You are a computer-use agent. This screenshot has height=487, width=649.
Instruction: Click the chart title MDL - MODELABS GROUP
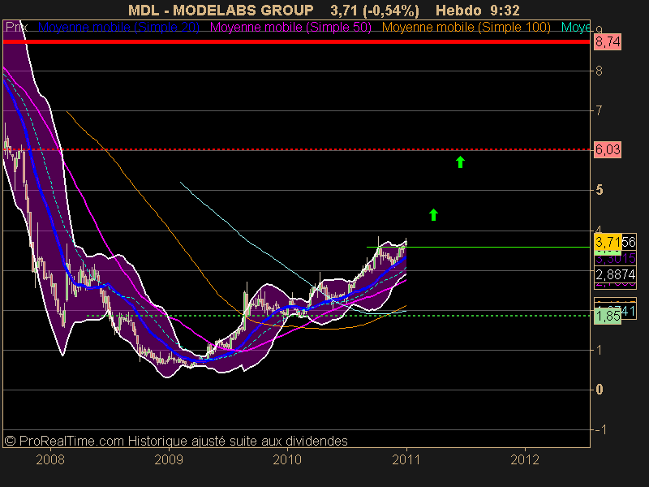pyautogui.click(x=221, y=10)
